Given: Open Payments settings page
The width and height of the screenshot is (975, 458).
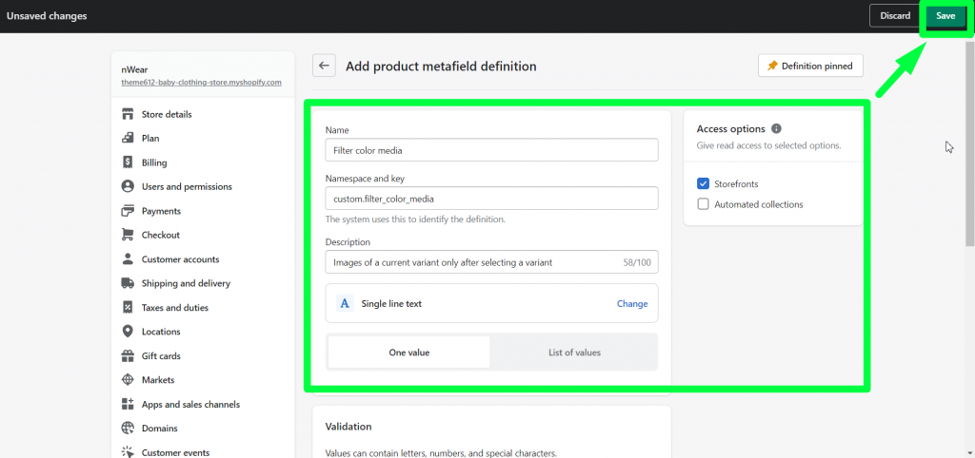Looking at the screenshot, I should (161, 211).
